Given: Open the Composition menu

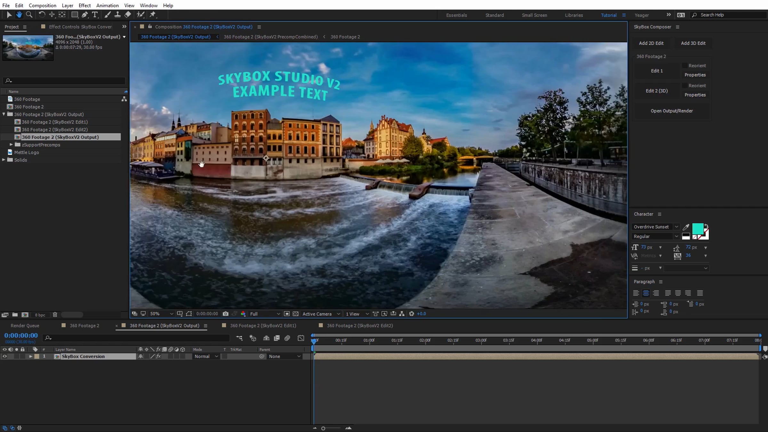Looking at the screenshot, I should (x=43, y=5).
